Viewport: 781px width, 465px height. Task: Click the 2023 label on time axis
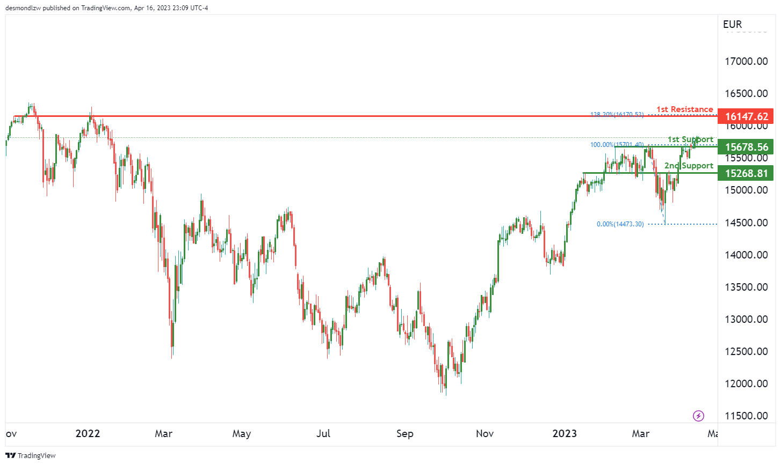pyautogui.click(x=565, y=433)
